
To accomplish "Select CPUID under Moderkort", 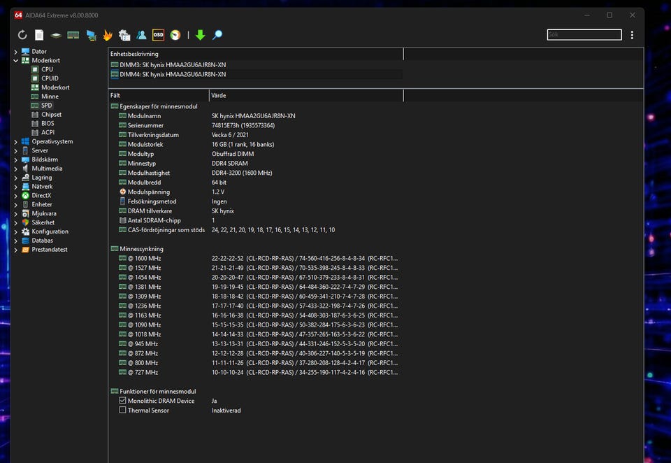I will 50,78.
